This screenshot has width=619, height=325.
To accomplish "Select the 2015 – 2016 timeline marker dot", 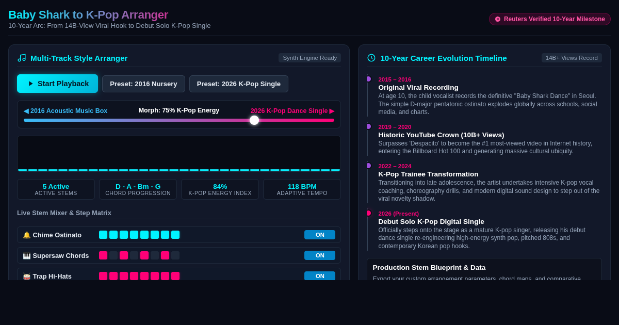I will click(368, 79).
